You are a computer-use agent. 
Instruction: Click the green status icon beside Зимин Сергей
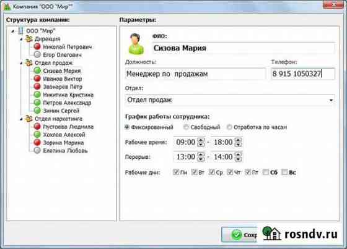tap(37, 111)
